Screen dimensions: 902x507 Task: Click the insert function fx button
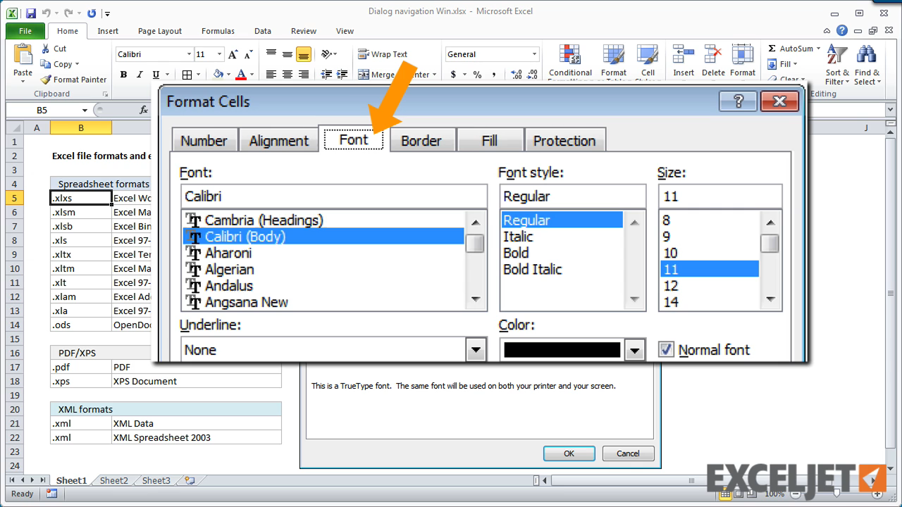coord(144,110)
